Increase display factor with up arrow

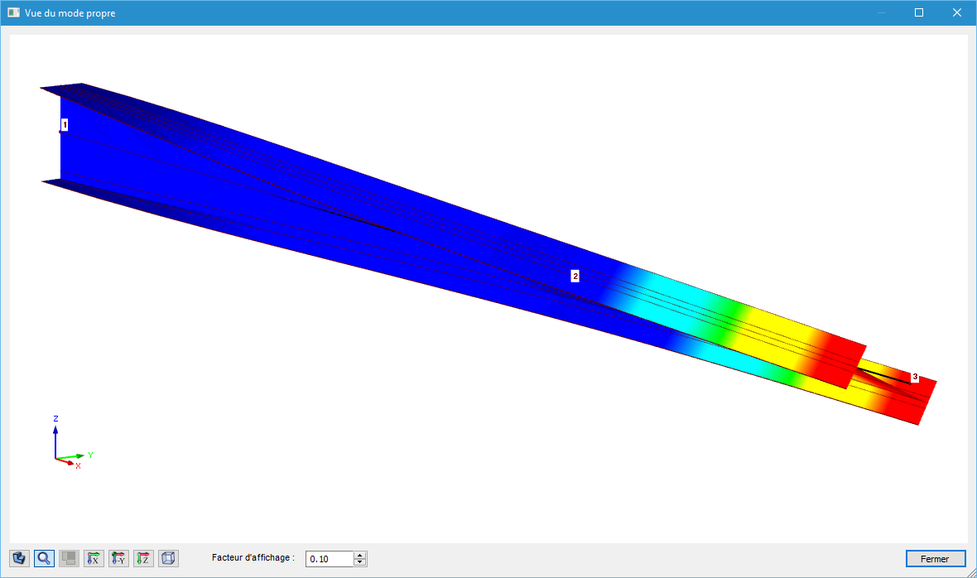point(359,555)
